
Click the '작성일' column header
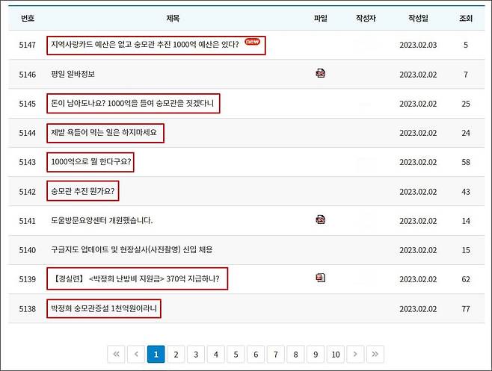click(x=418, y=18)
